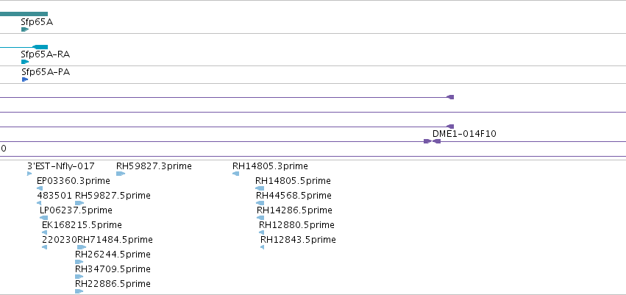Image resolution: width=626 pixels, height=295 pixels.
Task: Click the Sfp65A-PA protein arrow marker
Action: click(x=25, y=79)
